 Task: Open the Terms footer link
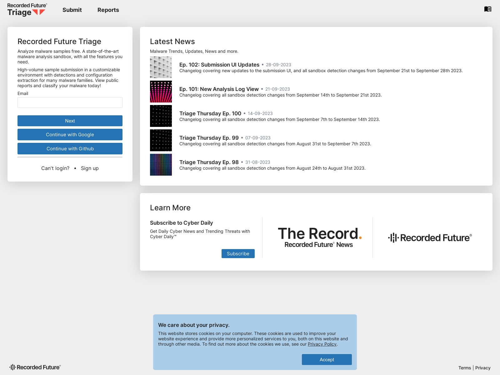pos(465,368)
